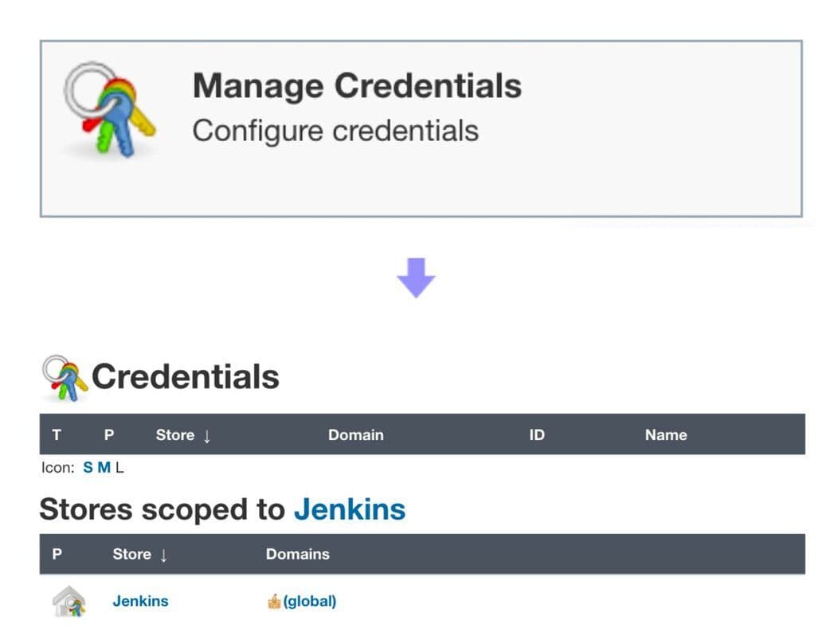Select medium icon size "M"

coord(103,467)
